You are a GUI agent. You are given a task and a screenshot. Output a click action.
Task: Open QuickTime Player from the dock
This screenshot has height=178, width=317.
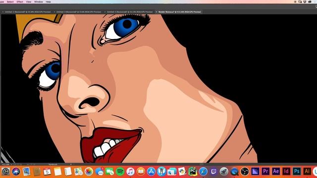coord(234,172)
